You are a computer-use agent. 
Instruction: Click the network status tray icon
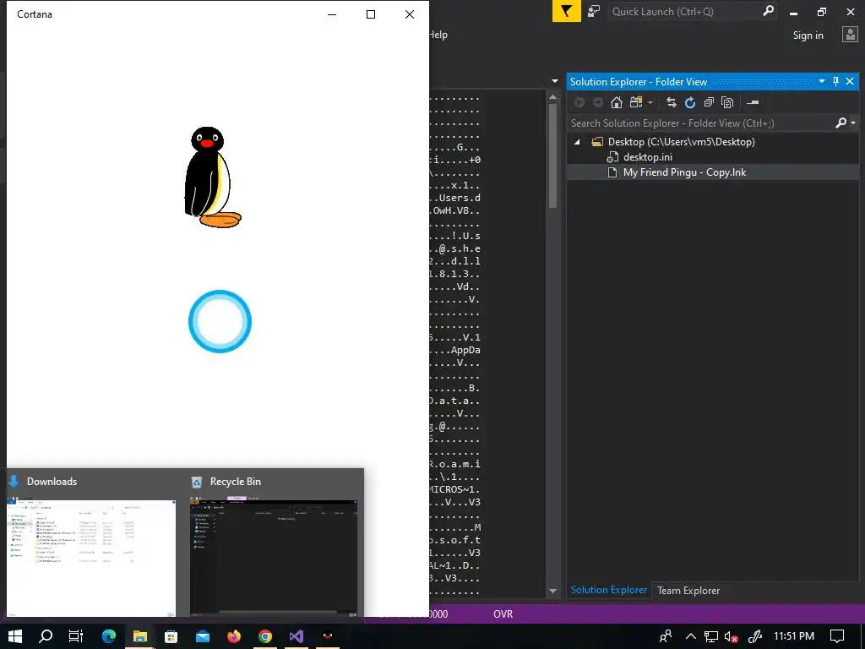(710, 637)
